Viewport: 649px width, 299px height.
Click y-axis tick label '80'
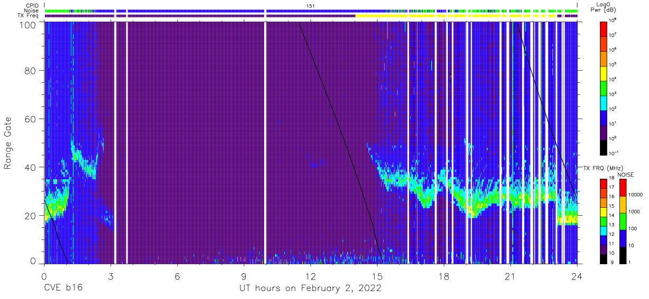pyautogui.click(x=31, y=71)
